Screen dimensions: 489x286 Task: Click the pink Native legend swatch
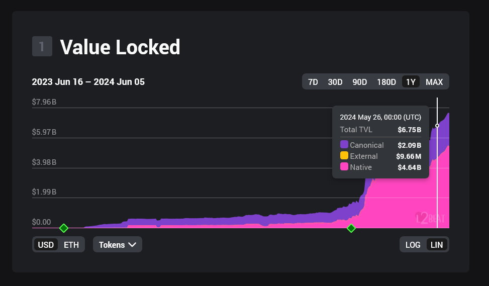[x=344, y=167]
